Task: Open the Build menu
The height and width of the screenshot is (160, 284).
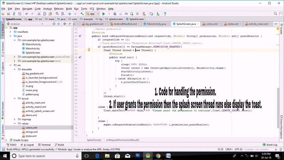Action: click(69, 9)
